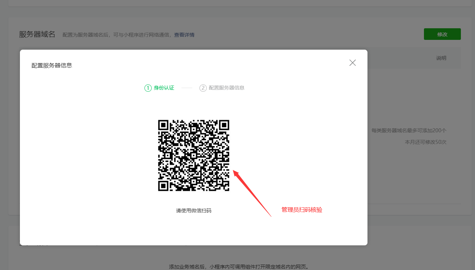Click the 服务器域名 section heading
This screenshot has width=475, height=270.
(x=37, y=34)
